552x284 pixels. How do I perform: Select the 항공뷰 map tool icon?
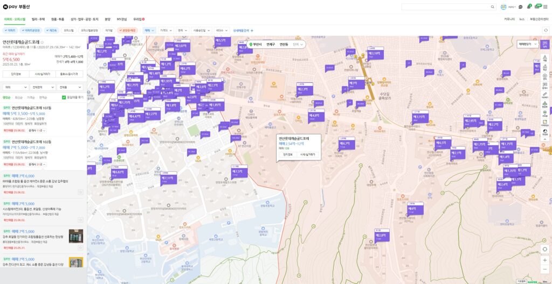(545, 104)
